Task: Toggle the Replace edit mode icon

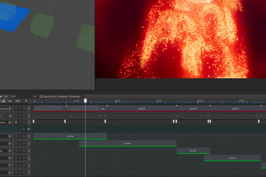Action: click(18, 101)
